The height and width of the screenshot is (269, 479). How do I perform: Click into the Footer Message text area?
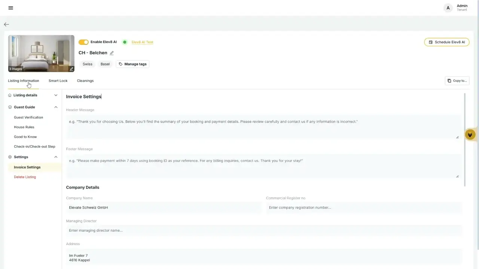click(263, 166)
